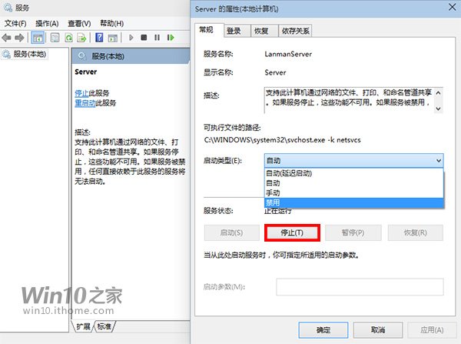Click the green Refresh toolbar icon
Image resolution: width=461 pixels, height=344 pixels.
(69, 38)
